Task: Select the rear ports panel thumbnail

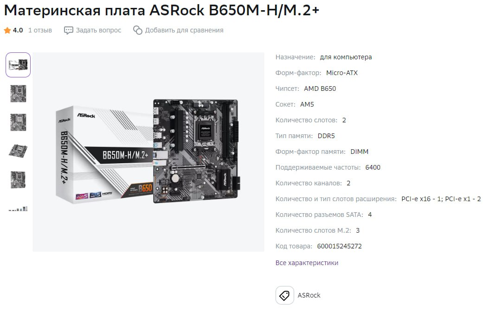Action: 18,209
